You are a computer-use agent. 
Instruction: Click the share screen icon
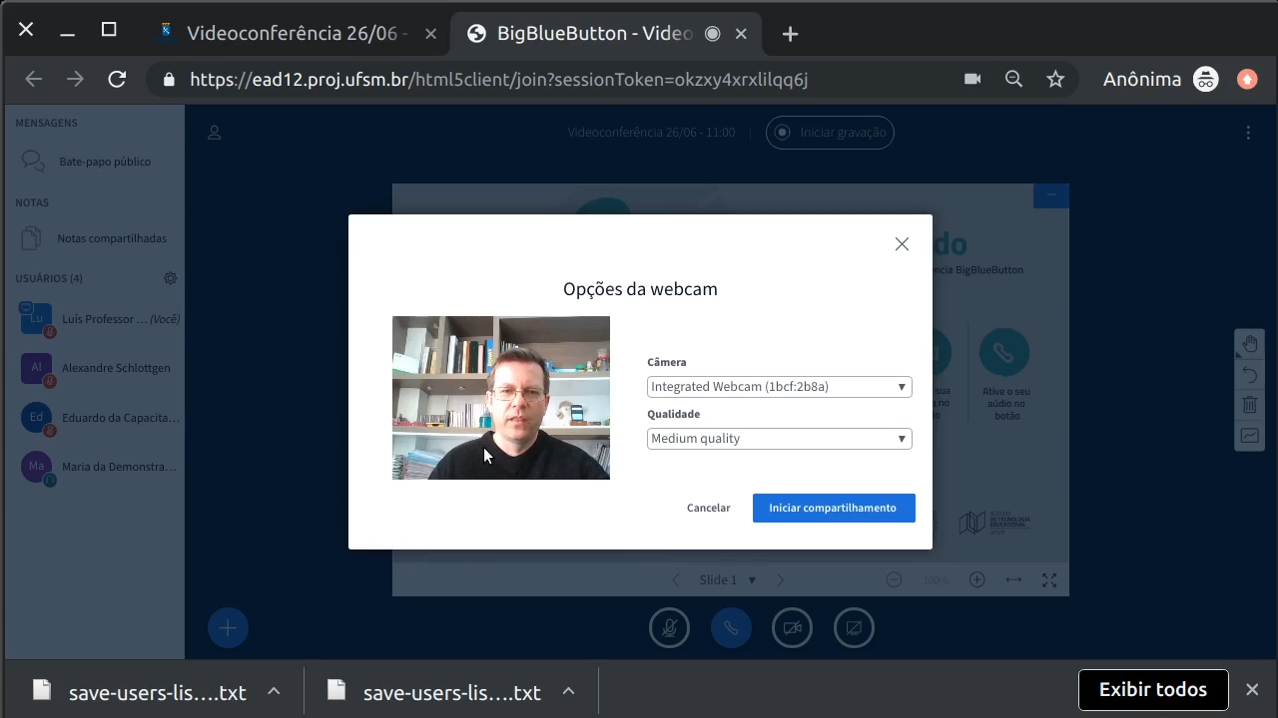[854, 628]
